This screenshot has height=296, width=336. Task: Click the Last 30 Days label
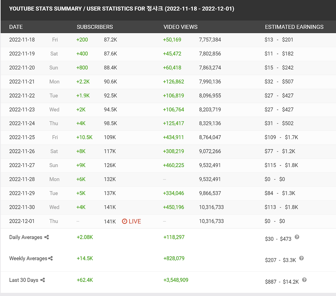click(24, 280)
